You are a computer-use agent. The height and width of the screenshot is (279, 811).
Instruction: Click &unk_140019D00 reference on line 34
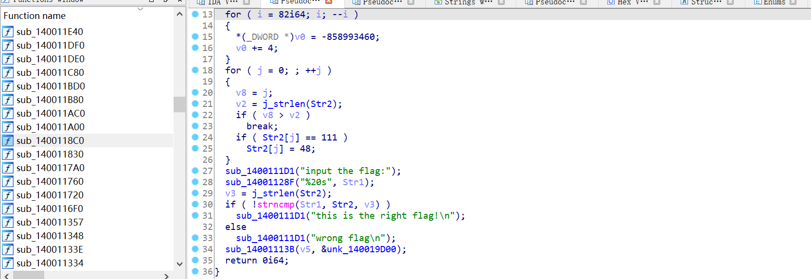[359, 249]
